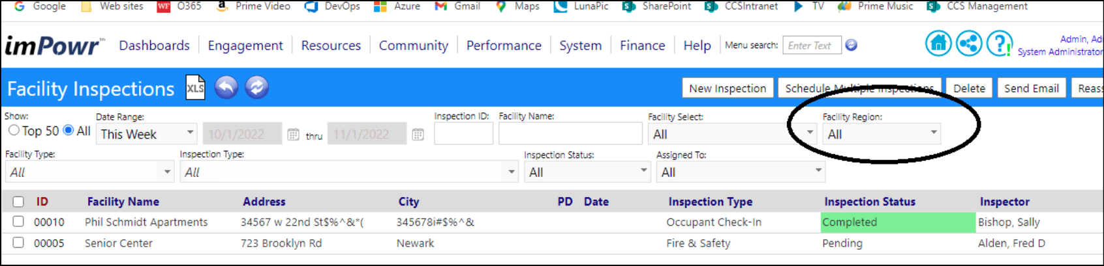Export inspections using the XLS icon
1104x266 pixels.
195,88
